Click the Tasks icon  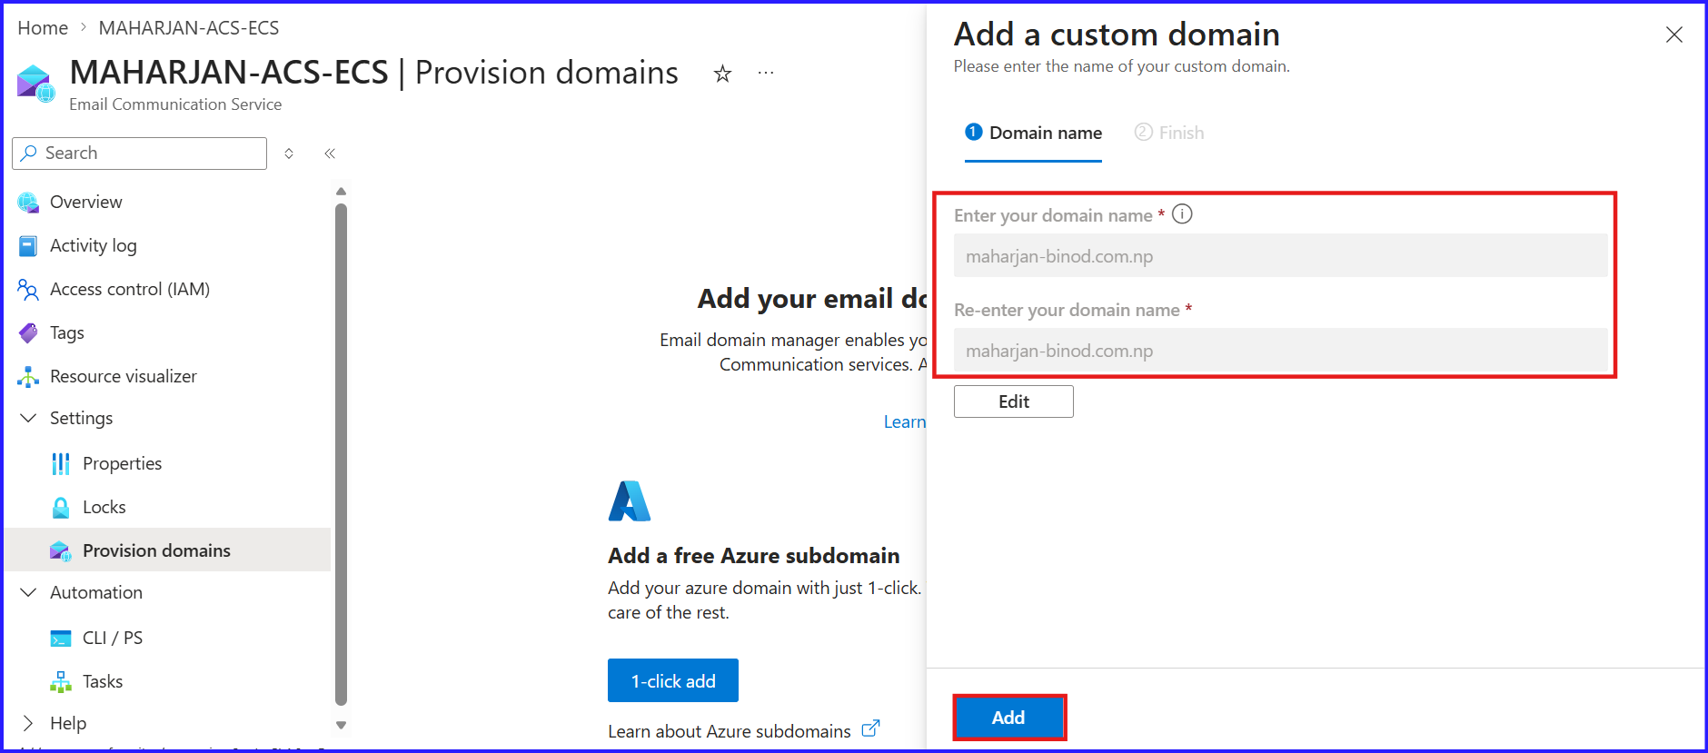point(61,682)
